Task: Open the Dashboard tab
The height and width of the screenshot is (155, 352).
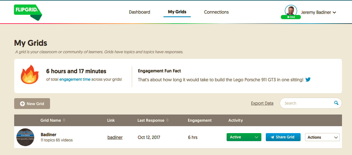Action: pos(140,12)
